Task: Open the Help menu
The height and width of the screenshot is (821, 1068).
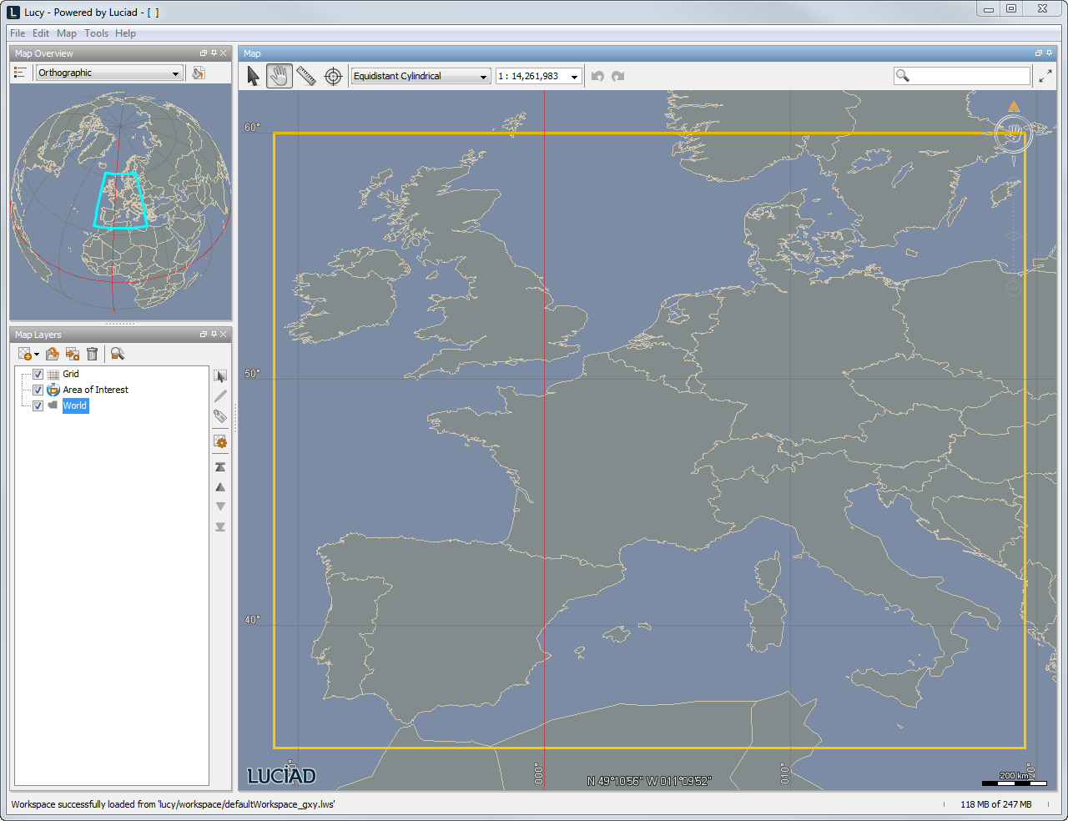Action: tap(125, 33)
